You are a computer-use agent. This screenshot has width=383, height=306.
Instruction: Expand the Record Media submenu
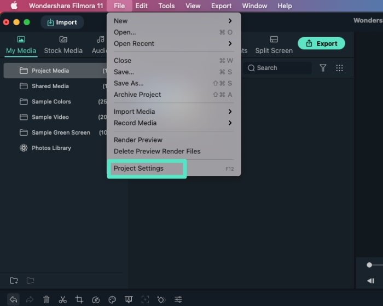point(173,123)
